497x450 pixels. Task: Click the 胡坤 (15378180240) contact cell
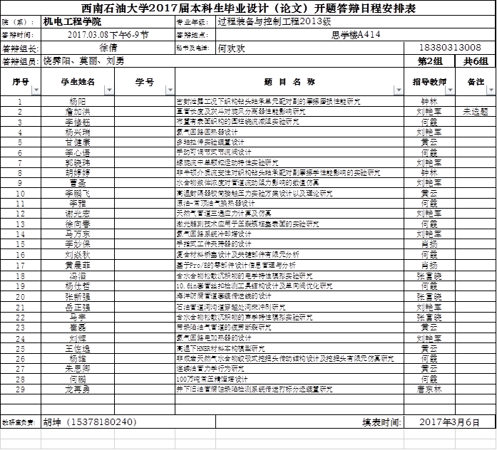point(89,422)
